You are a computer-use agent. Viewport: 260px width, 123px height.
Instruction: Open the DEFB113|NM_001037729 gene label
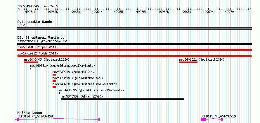(218, 116)
